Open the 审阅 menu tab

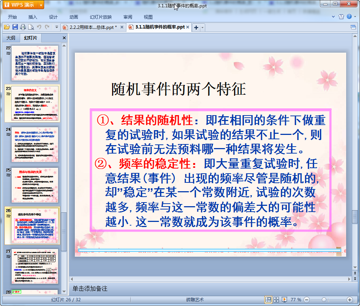pos(128,17)
